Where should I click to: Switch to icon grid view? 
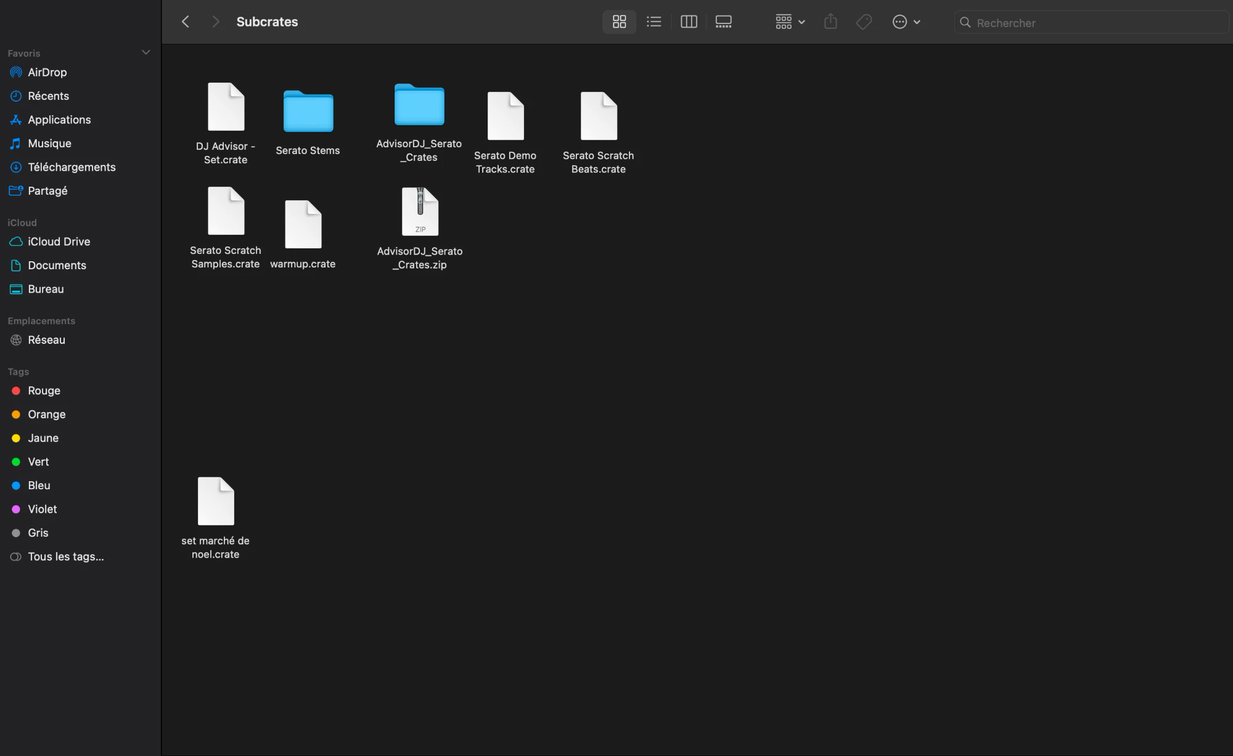point(619,22)
